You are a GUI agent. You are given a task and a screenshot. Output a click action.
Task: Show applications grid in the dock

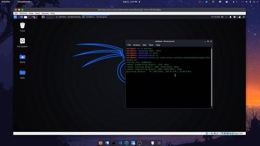(x=159, y=143)
